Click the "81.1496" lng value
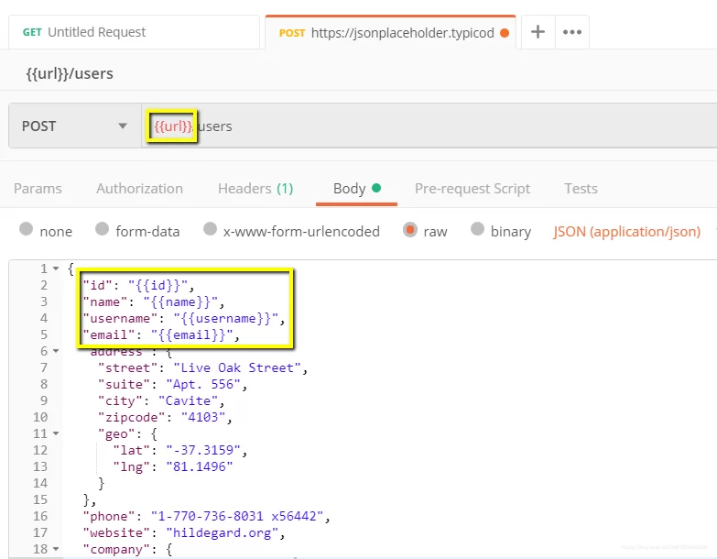The width and height of the screenshot is (717, 559). click(200, 466)
